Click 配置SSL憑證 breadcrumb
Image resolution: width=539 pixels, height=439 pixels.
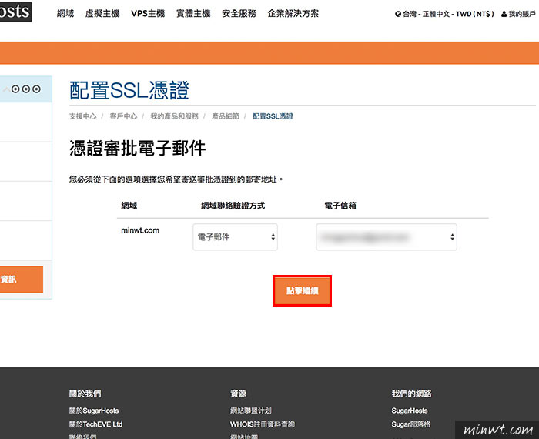[273, 116]
